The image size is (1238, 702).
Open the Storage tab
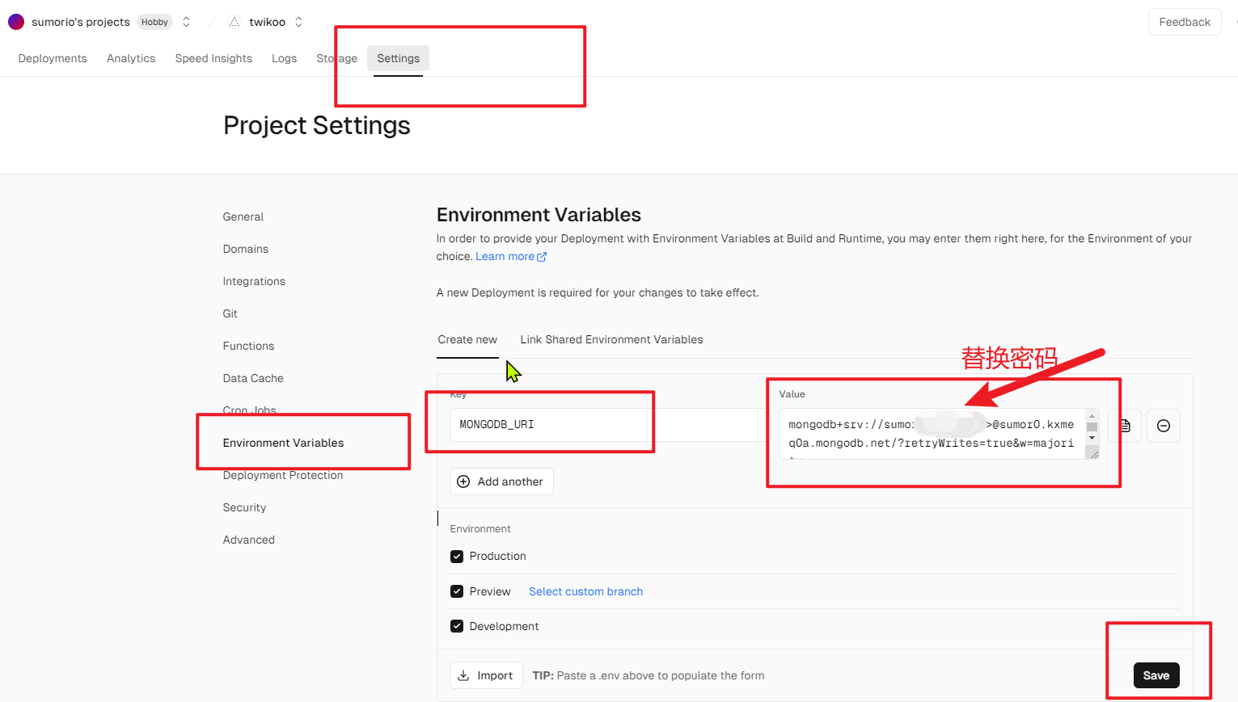[336, 58]
